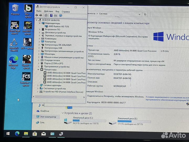Select Мыши и иные указывающие устройства
Viewport: 189px width, 142px height.
tap(62, 57)
